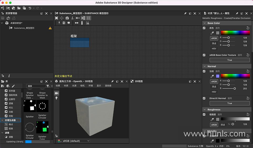Click the Normal B slider

point(229,89)
